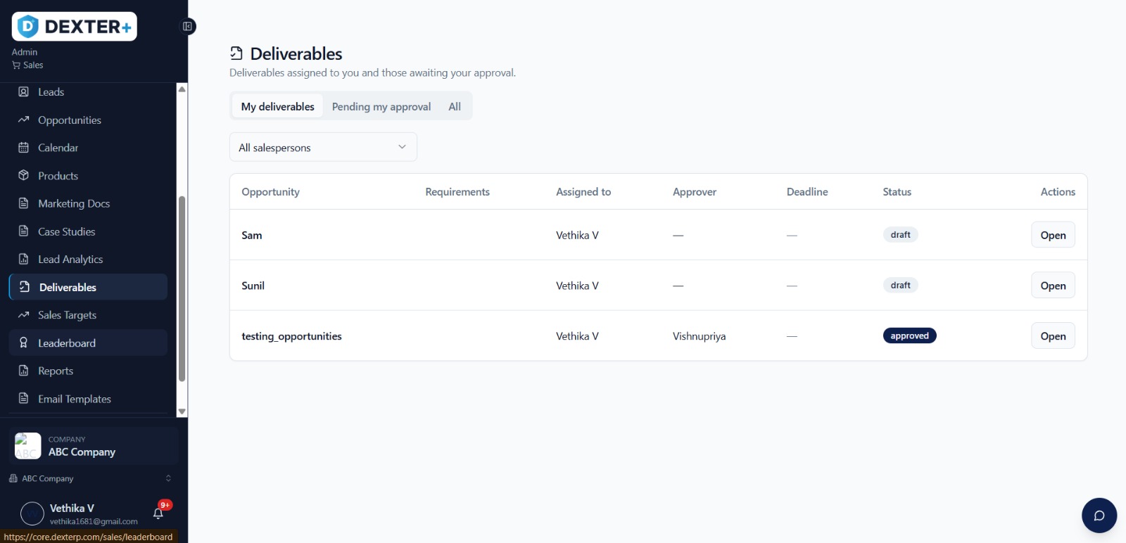The width and height of the screenshot is (1126, 543).
Task: Switch to the All tab
Action: (455, 106)
